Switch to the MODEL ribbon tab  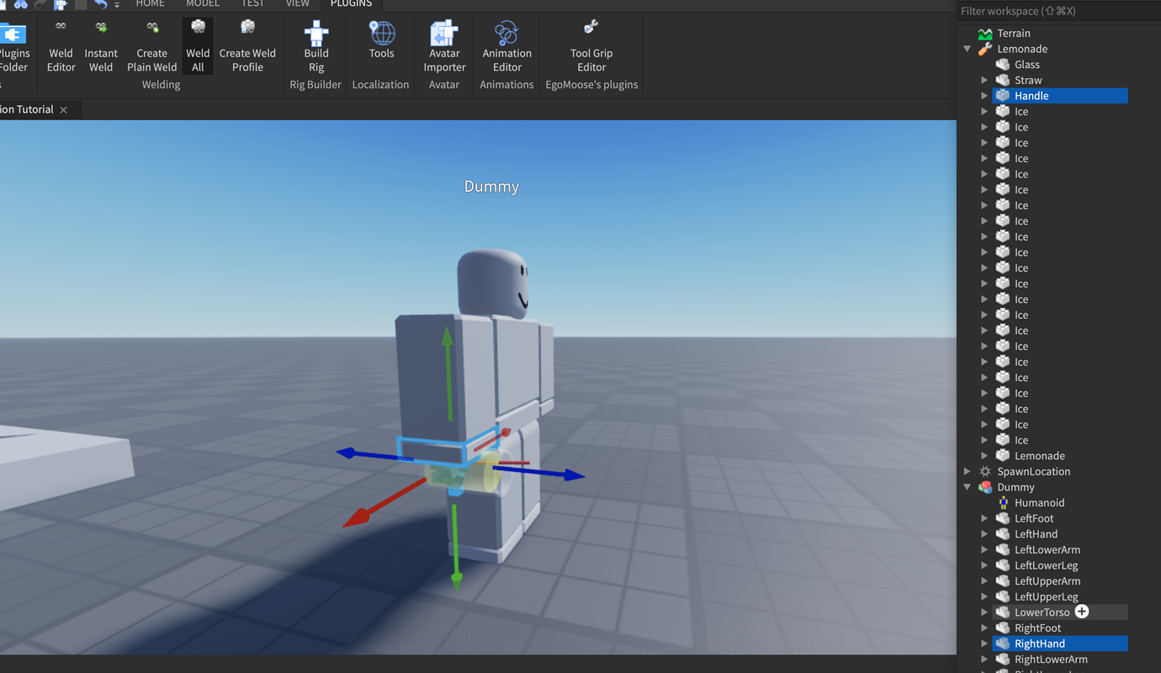tap(202, 4)
